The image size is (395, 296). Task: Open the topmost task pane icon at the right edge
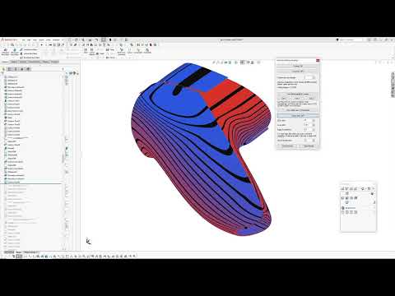tap(393, 76)
